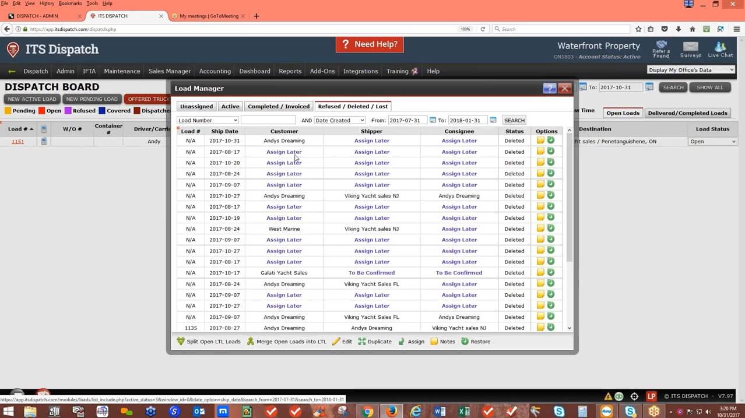Switch to Completed / Invoiced tab
Image resolution: width=745 pixels, height=418 pixels.
pyautogui.click(x=279, y=106)
